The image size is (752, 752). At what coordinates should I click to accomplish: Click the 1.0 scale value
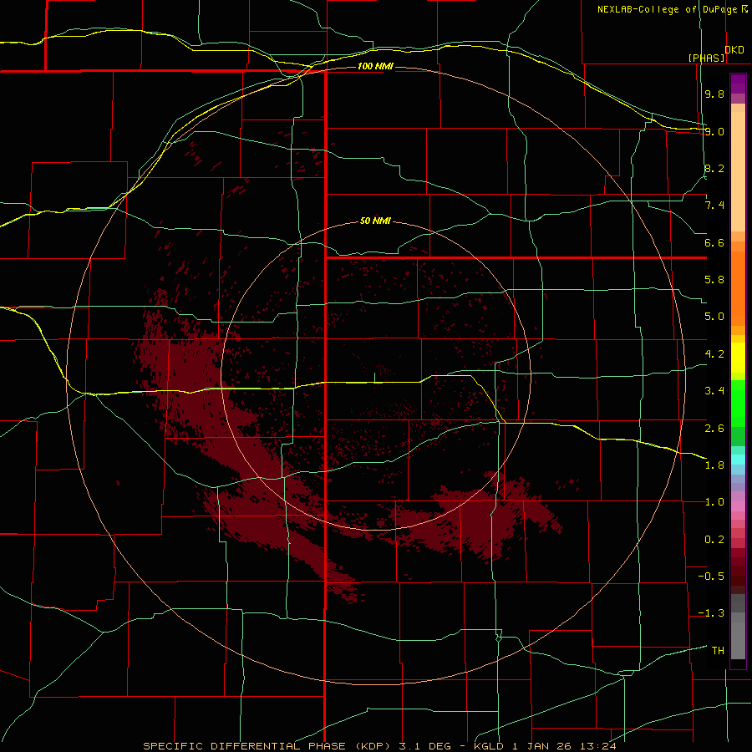coord(714,502)
